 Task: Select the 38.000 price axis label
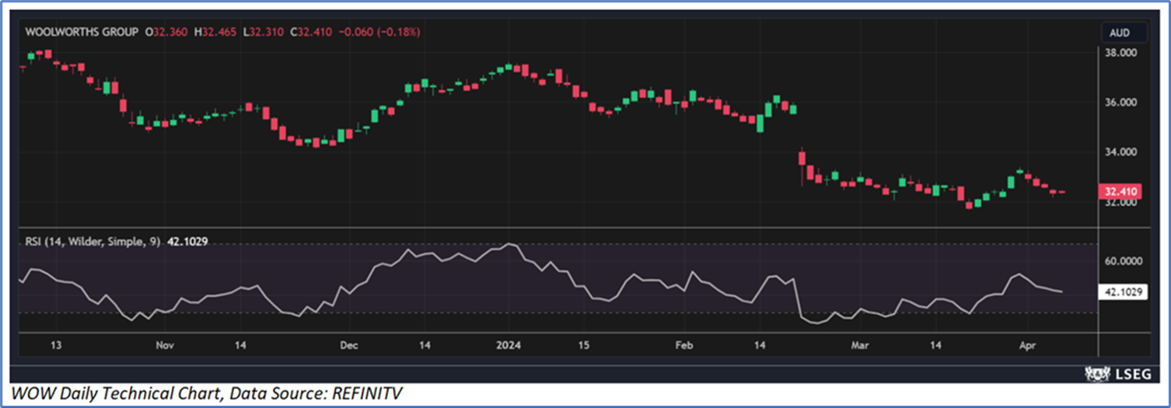click(1121, 53)
